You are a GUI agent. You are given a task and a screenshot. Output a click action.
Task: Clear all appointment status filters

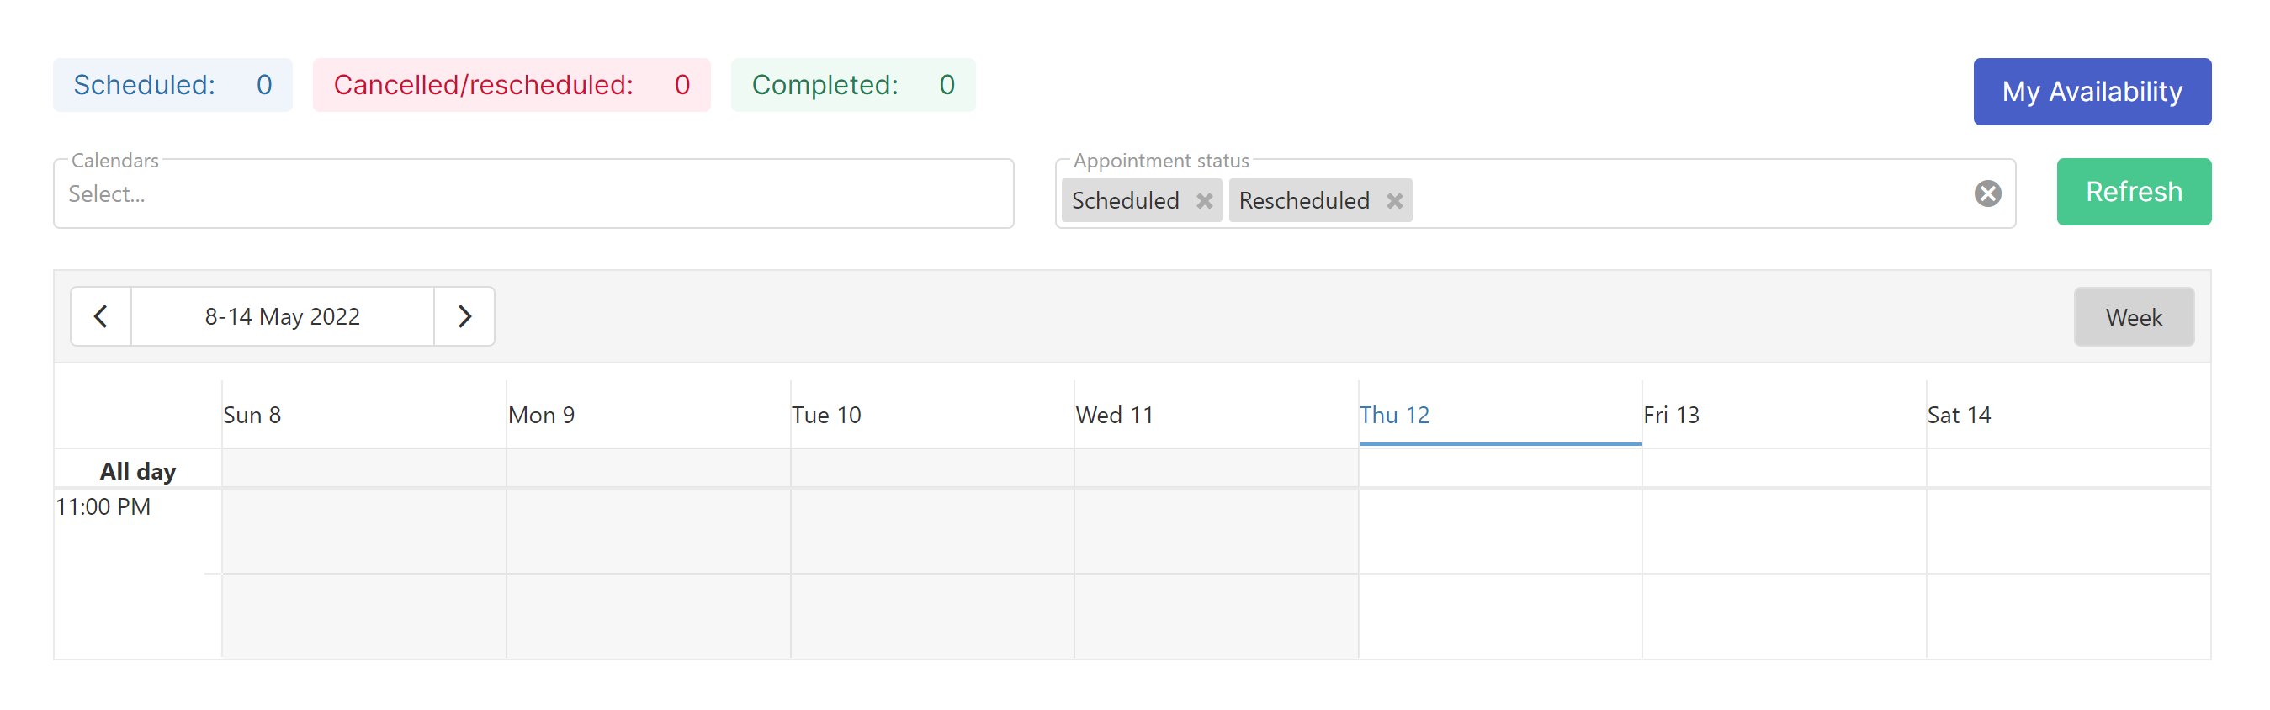(1988, 193)
